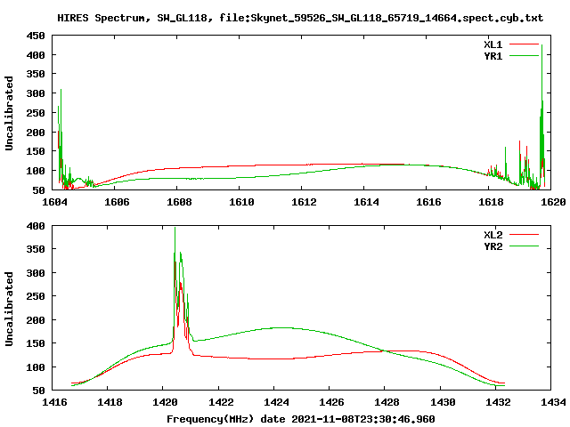Click the 1604 x-axis tick label

coord(54,202)
